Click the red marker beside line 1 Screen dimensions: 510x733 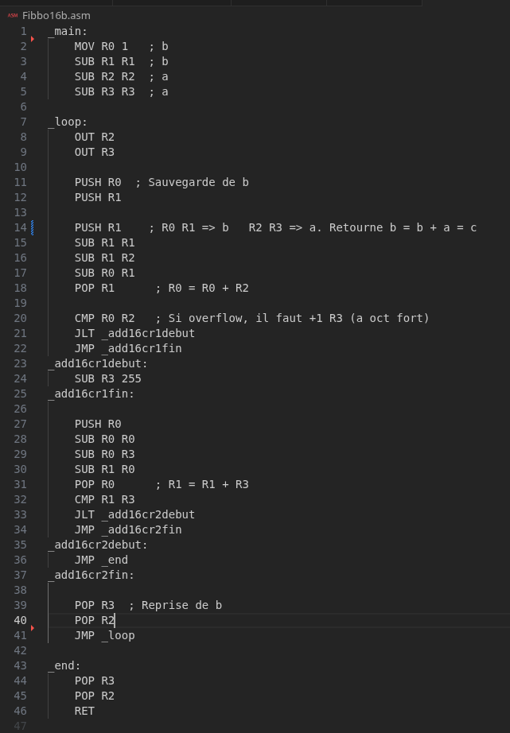pos(33,38)
